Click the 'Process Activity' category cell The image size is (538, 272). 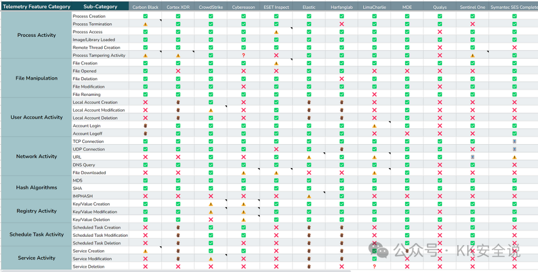36,35
